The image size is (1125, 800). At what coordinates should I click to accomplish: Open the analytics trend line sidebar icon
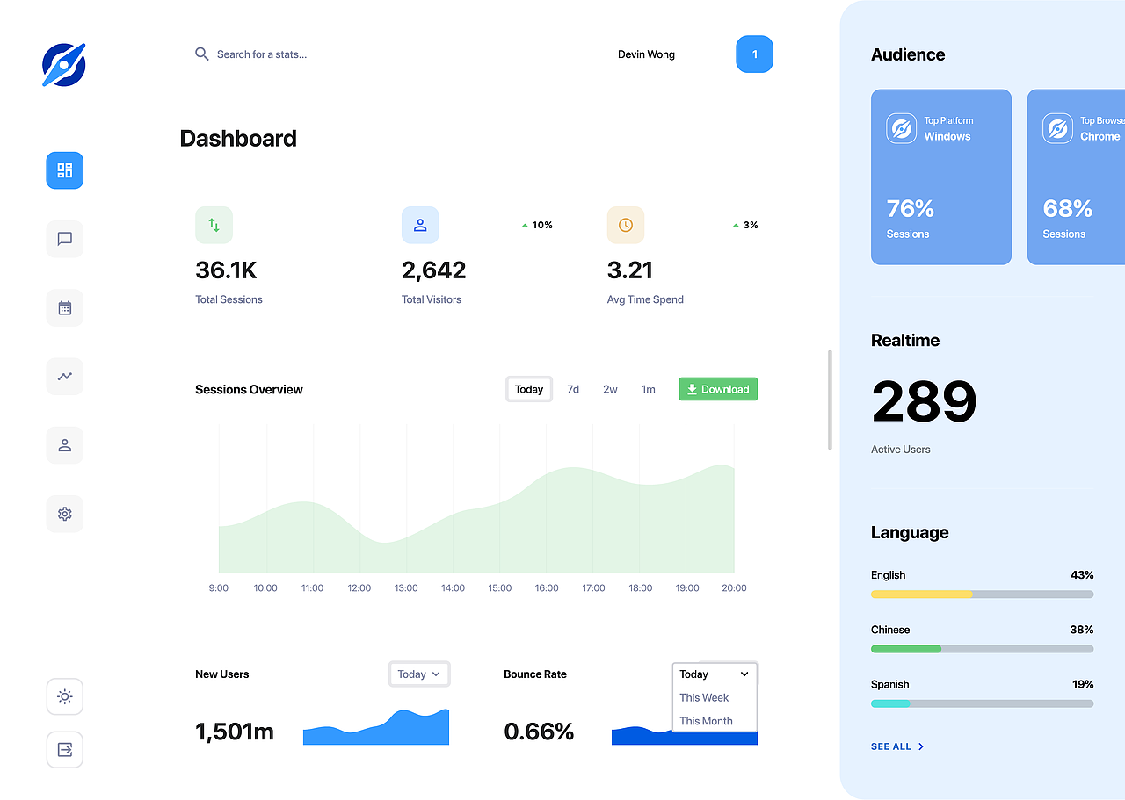(x=64, y=376)
